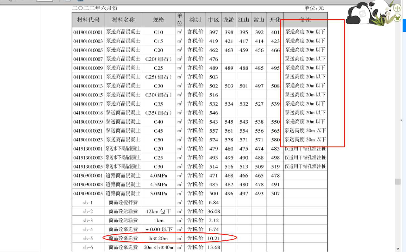Select the sb-6 row code
The width and height of the screenshot is (406, 252).
(88, 247)
